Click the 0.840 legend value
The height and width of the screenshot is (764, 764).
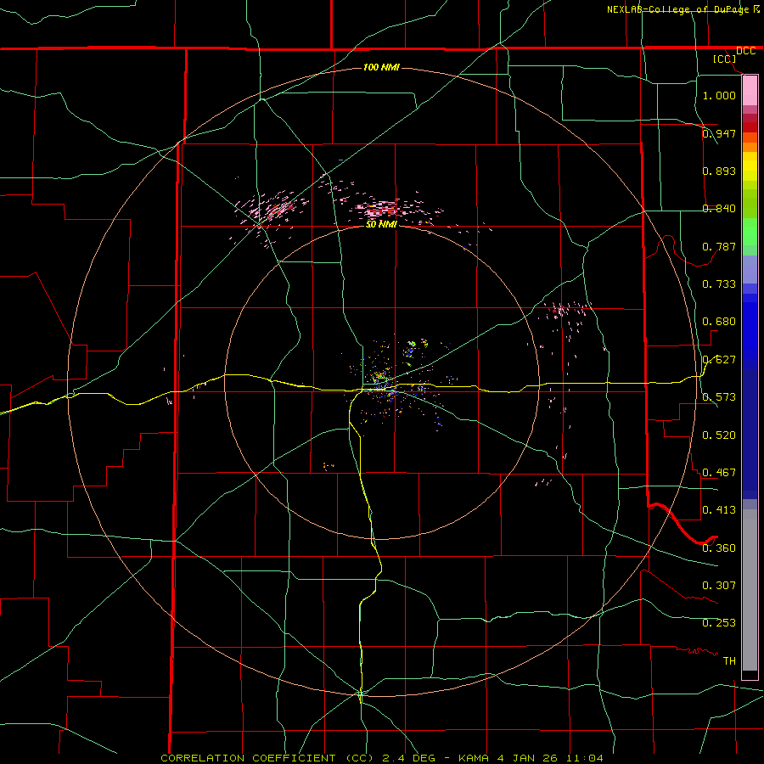[719, 208]
